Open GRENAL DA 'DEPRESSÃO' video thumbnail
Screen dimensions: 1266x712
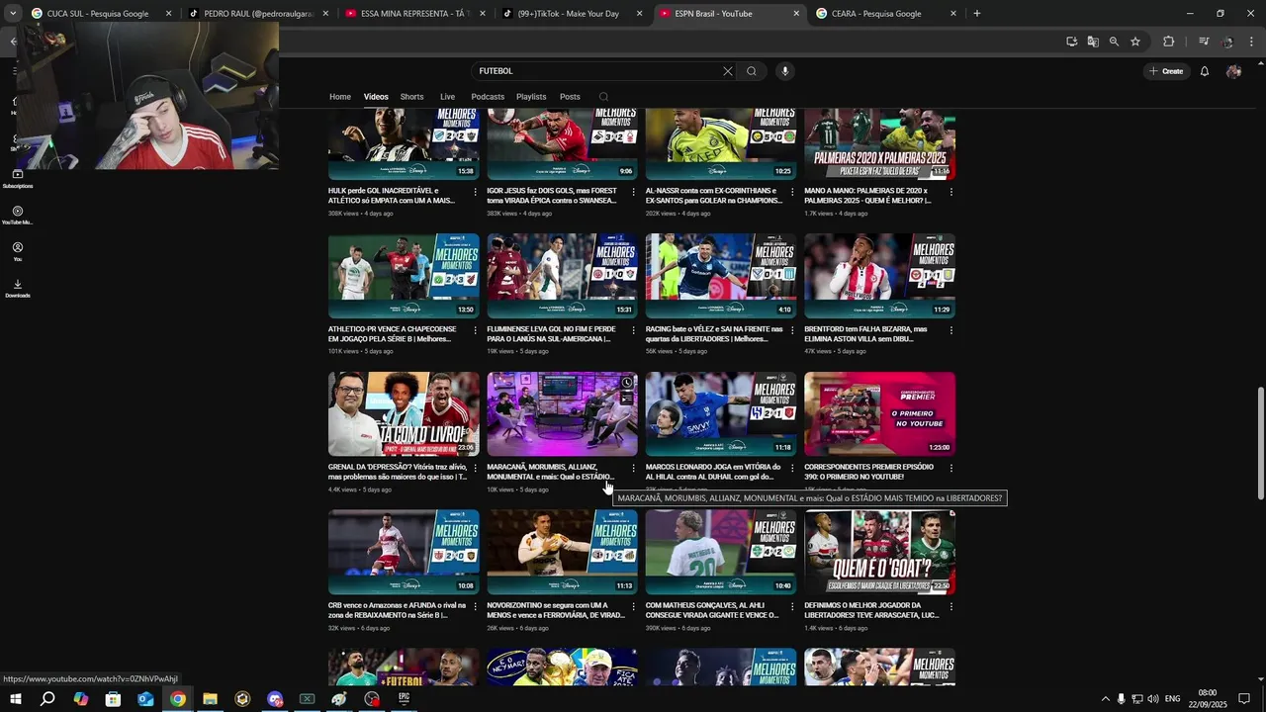tap(404, 414)
